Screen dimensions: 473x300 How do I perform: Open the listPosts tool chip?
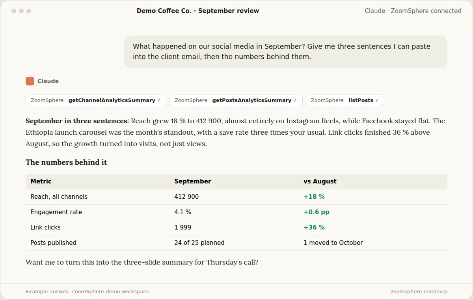click(345, 100)
